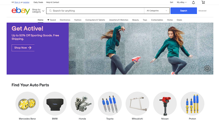Open Honda turbo parts thumbnail

pos(82,104)
